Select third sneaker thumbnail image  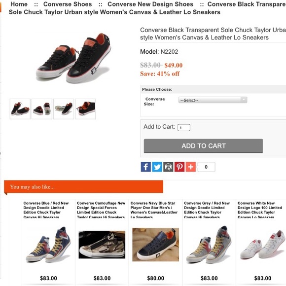coord(64,109)
